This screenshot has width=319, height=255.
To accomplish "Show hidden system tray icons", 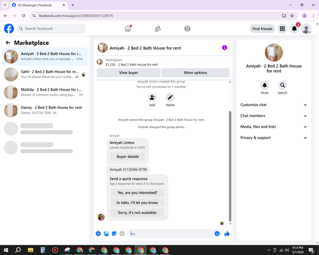I will click(x=269, y=250).
